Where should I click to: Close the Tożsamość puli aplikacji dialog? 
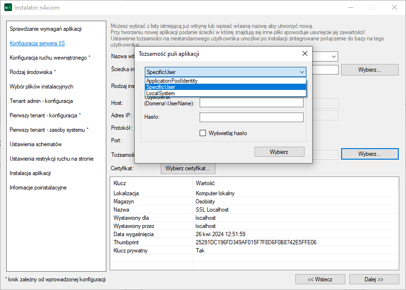pos(305,53)
